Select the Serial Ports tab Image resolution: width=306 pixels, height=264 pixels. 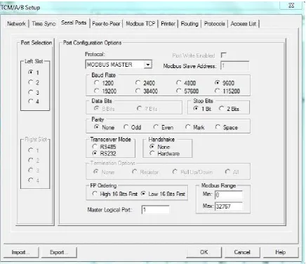pos(74,22)
